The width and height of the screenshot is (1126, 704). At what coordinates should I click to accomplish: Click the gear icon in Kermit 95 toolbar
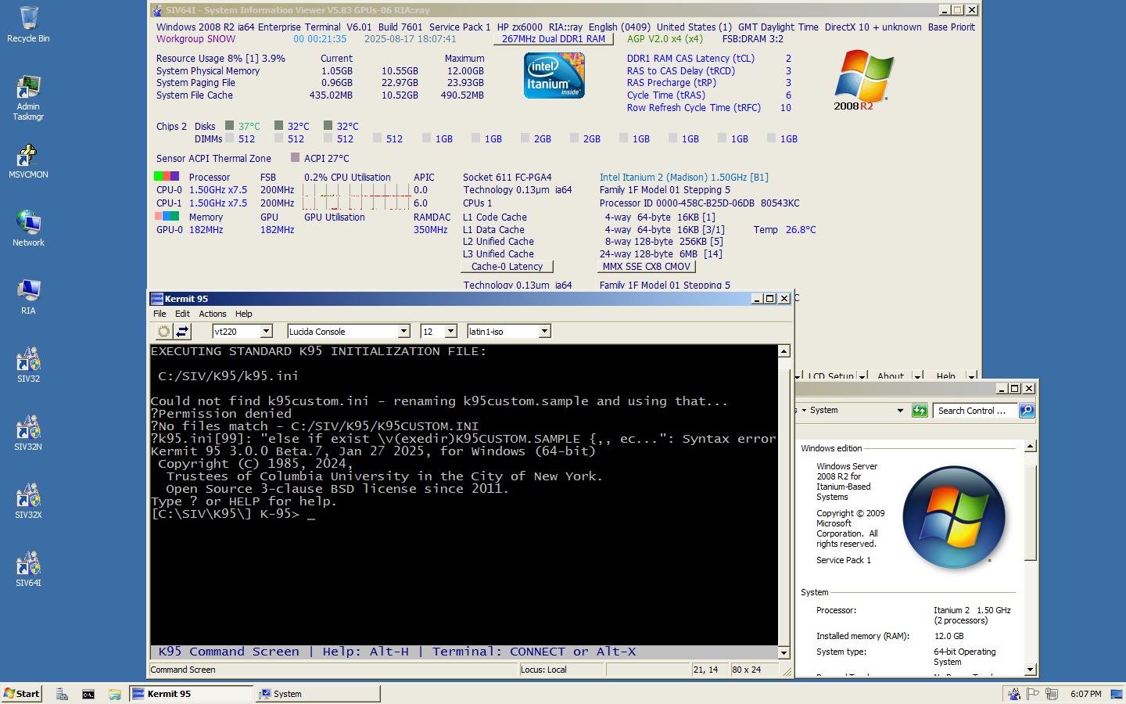[x=163, y=332]
